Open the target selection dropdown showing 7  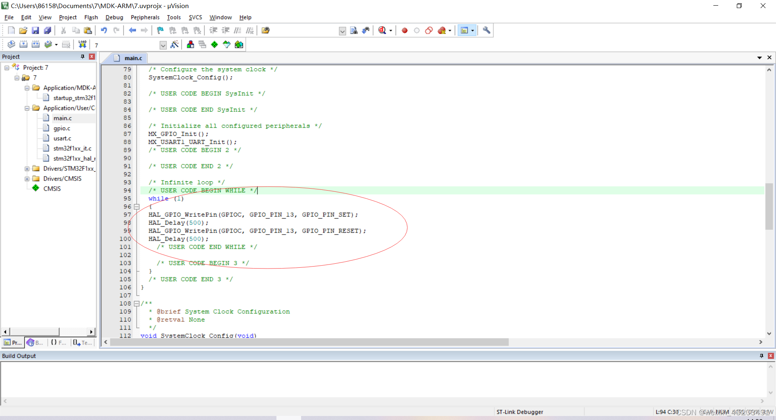click(163, 45)
